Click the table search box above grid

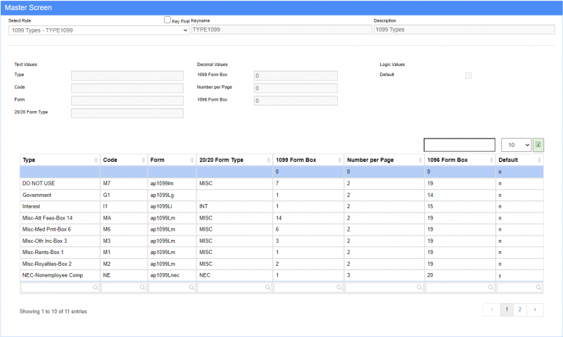point(459,144)
